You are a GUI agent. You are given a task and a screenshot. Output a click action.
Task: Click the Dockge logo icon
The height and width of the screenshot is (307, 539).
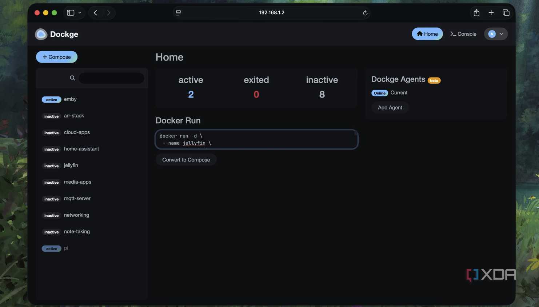(41, 34)
